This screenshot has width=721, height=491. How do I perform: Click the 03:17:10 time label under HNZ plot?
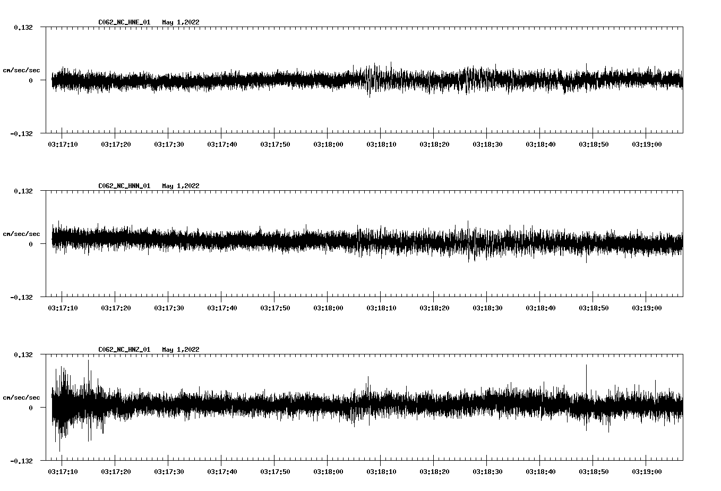tap(63, 471)
